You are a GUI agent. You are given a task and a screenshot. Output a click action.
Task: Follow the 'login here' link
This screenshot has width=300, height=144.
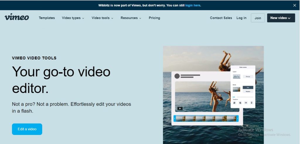click(x=193, y=5)
